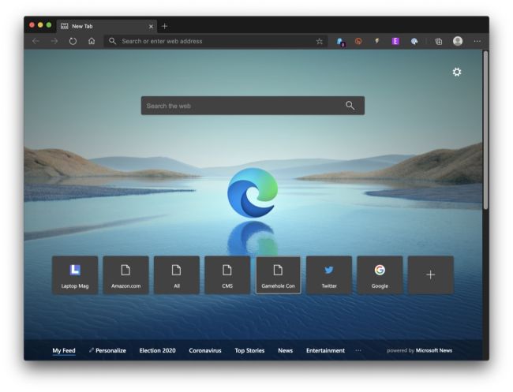This screenshot has width=513, height=392.
Task: Open the purple E extension
Action: pos(395,41)
